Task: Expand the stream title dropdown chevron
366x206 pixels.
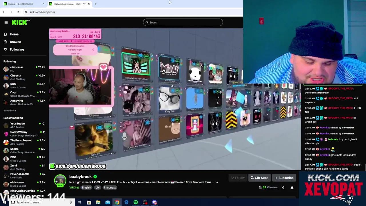Action: [x=217, y=182]
